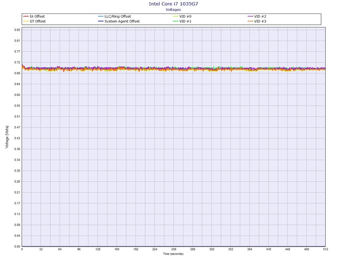Click the green VID #1 color line

(176, 21)
